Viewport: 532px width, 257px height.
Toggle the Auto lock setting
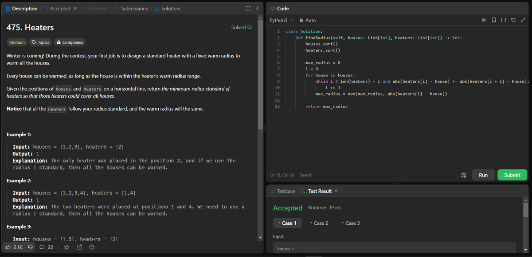pos(308,20)
